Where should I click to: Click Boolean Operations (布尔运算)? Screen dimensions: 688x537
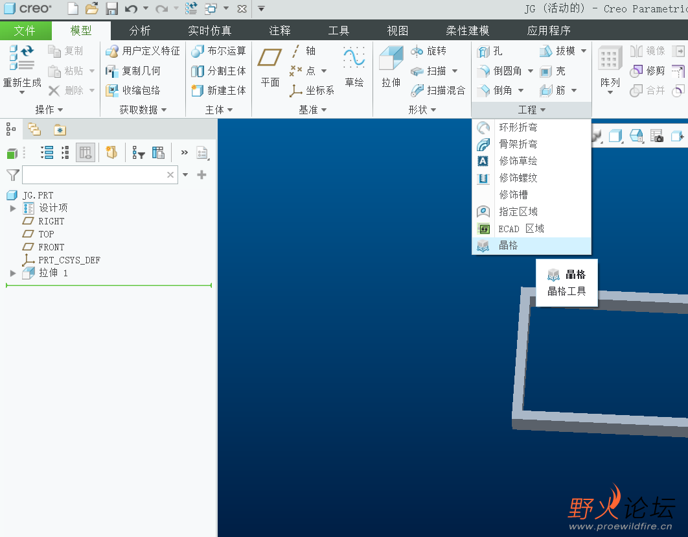218,51
